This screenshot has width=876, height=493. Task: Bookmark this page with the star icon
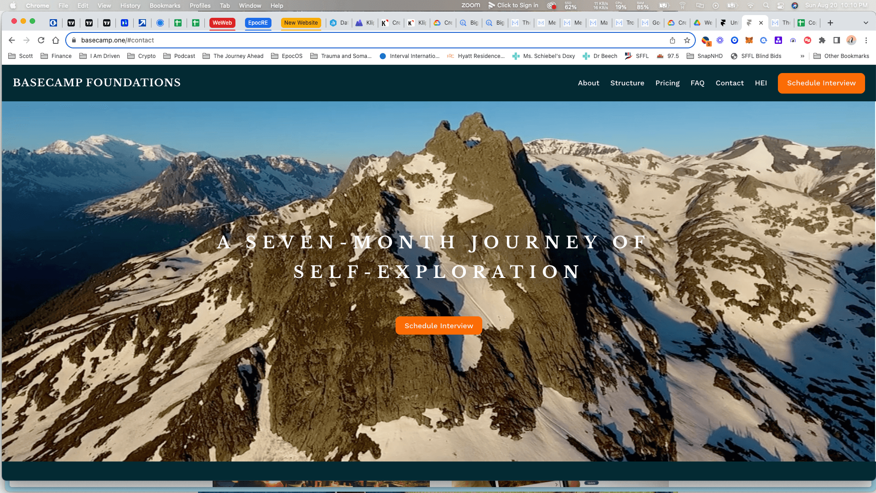pos(687,40)
